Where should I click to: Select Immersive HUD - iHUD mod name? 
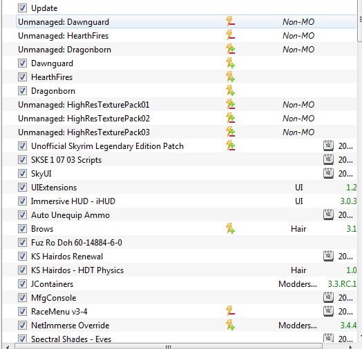[73, 201]
